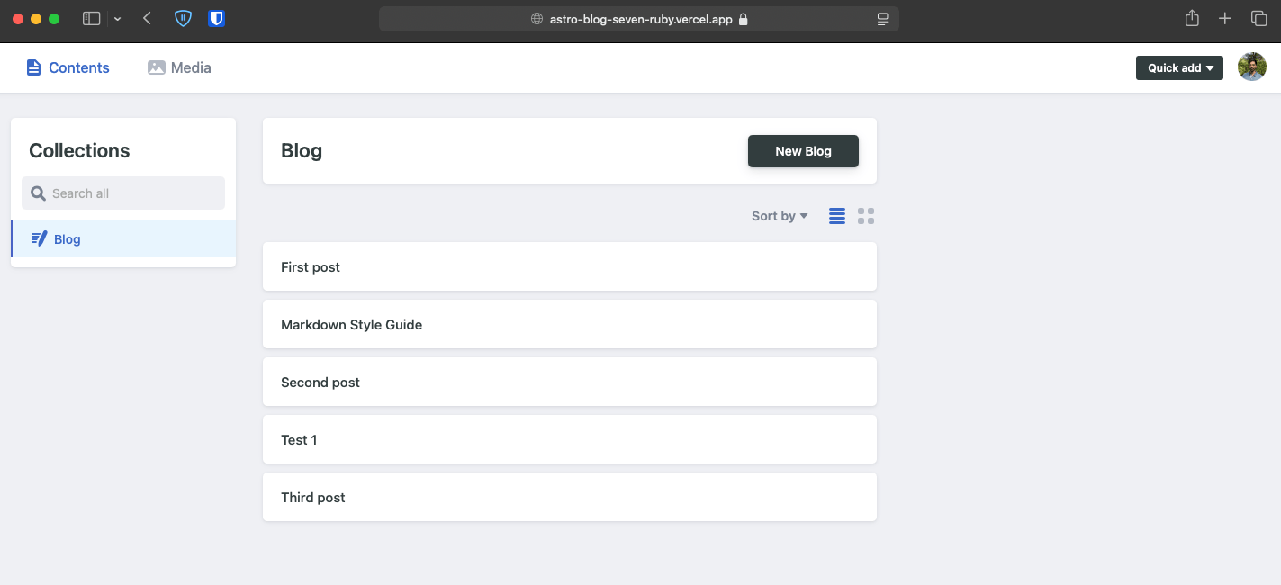This screenshot has height=585, width=1281.
Task: Open the Sort by dropdown
Action: 780,216
